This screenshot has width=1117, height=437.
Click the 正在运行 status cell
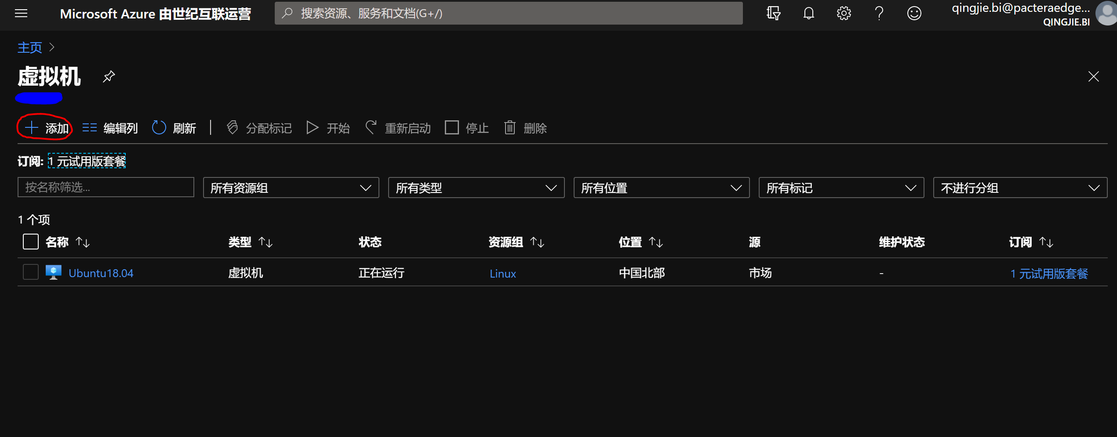point(382,273)
